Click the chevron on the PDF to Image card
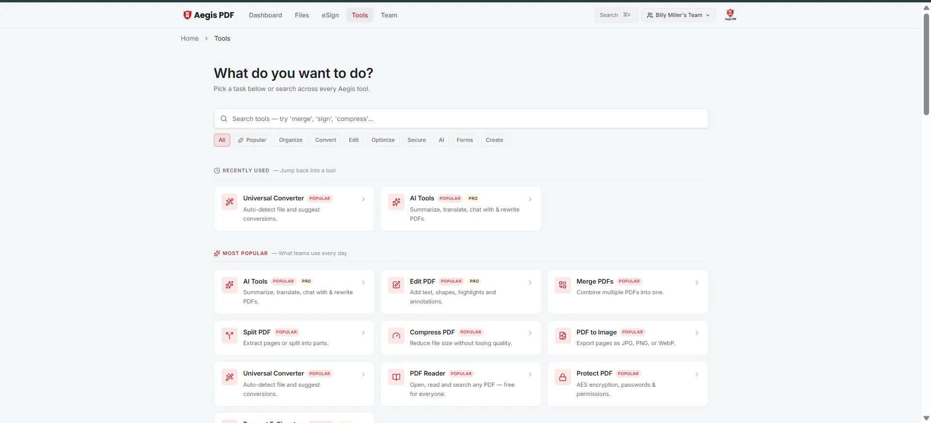This screenshot has width=931, height=423. 697,333
